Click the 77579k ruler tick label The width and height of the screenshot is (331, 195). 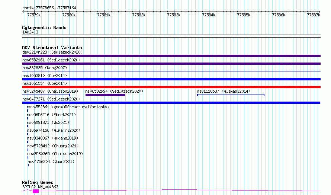[34, 15]
